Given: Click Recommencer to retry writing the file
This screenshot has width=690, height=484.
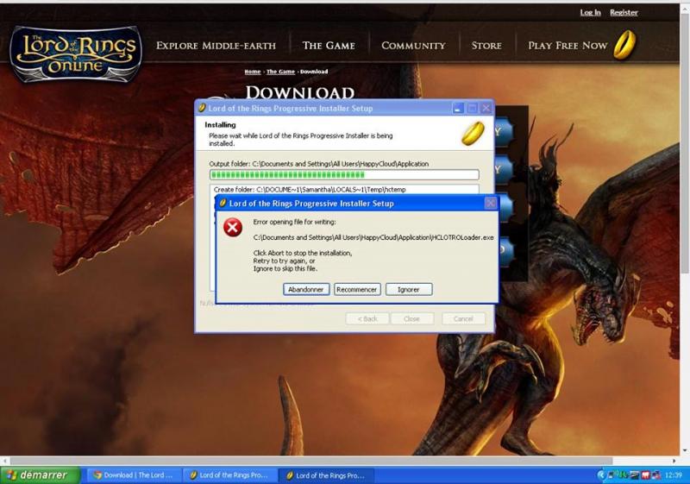Looking at the screenshot, I should click(357, 289).
